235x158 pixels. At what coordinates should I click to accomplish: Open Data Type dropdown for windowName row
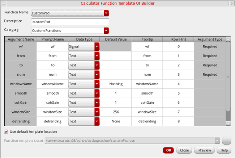pos(97,84)
